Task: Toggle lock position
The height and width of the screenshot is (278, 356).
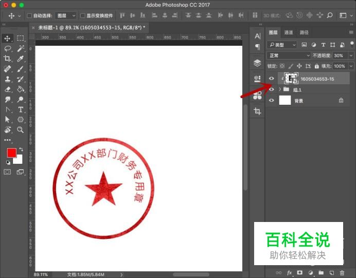Action: pyautogui.click(x=299, y=66)
